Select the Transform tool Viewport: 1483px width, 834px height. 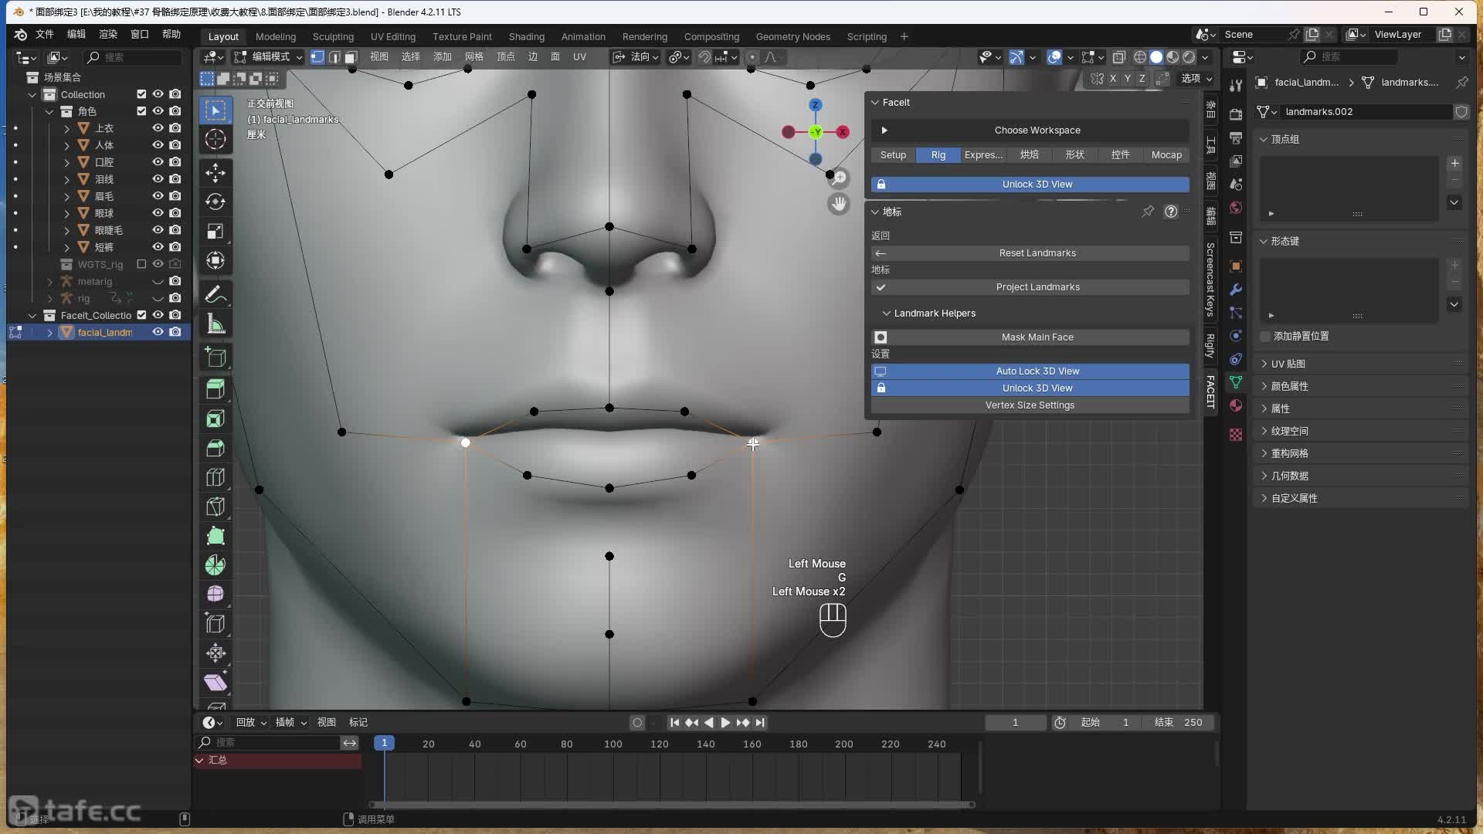click(x=215, y=261)
